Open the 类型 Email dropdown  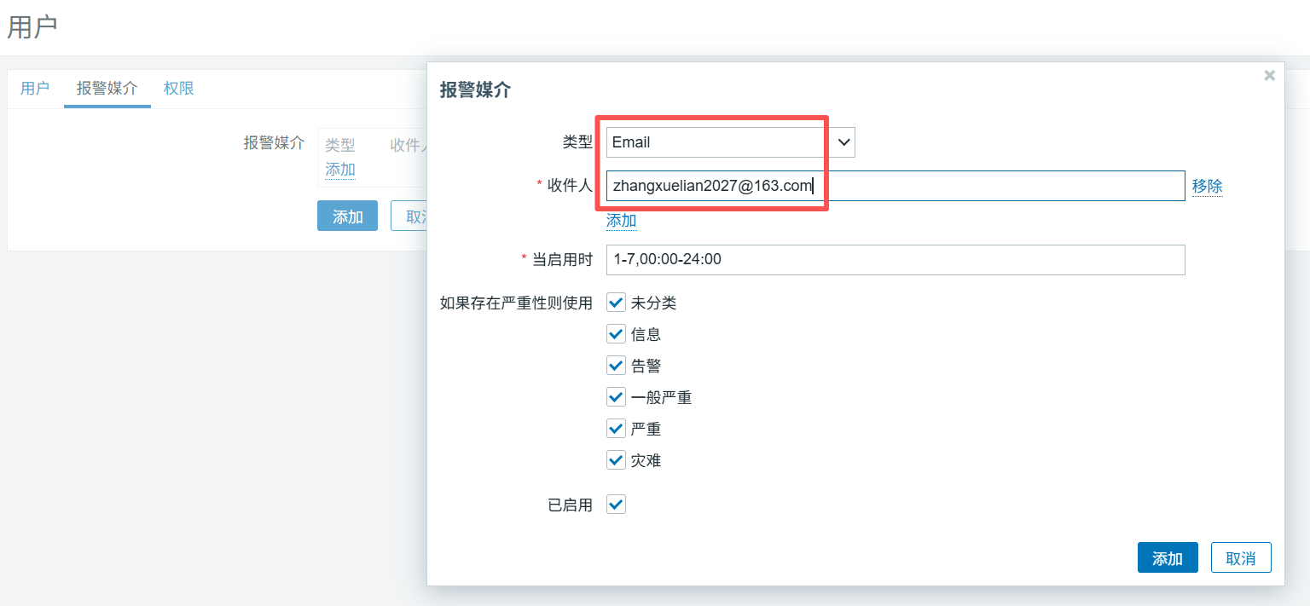pyautogui.click(x=730, y=142)
